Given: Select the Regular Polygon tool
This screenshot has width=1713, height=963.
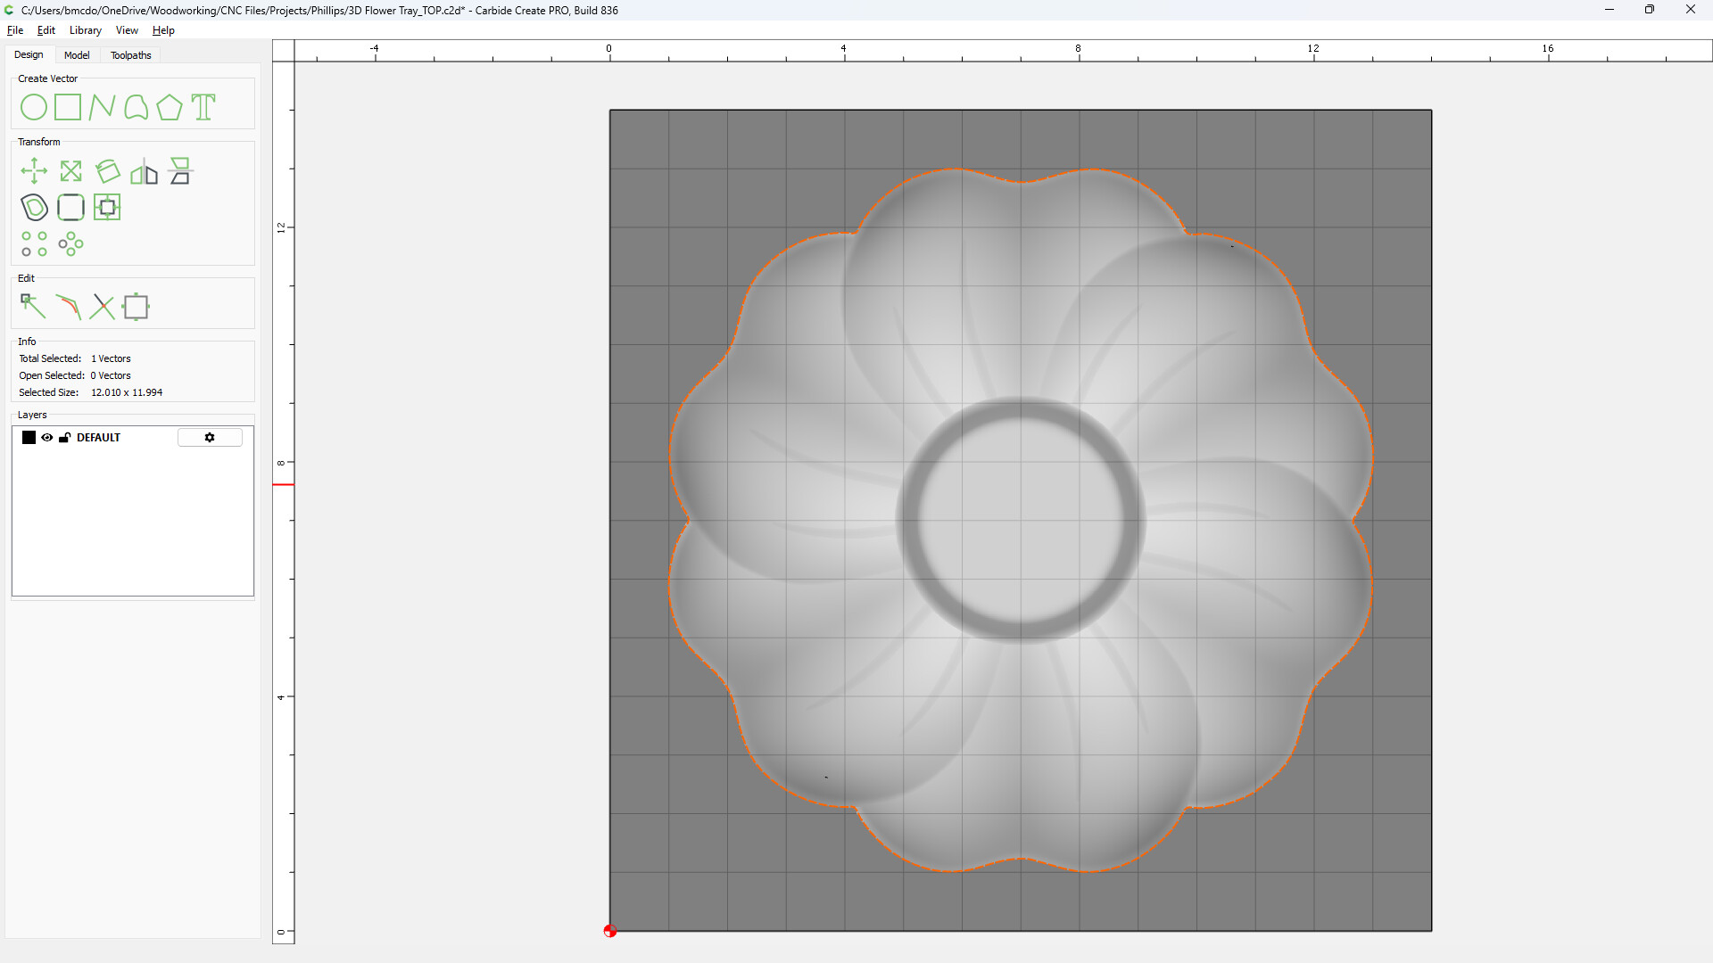Looking at the screenshot, I should click(170, 108).
